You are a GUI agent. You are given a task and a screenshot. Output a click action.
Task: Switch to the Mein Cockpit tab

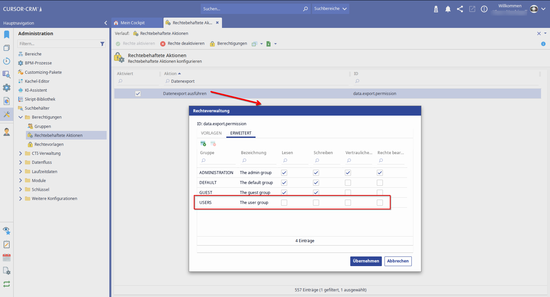pyautogui.click(x=133, y=23)
